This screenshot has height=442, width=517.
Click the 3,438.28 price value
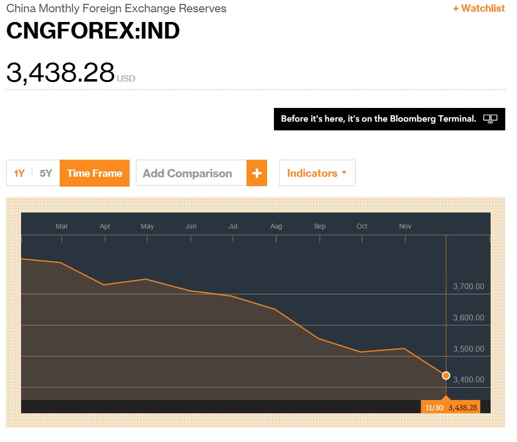click(x=60, y=72)
